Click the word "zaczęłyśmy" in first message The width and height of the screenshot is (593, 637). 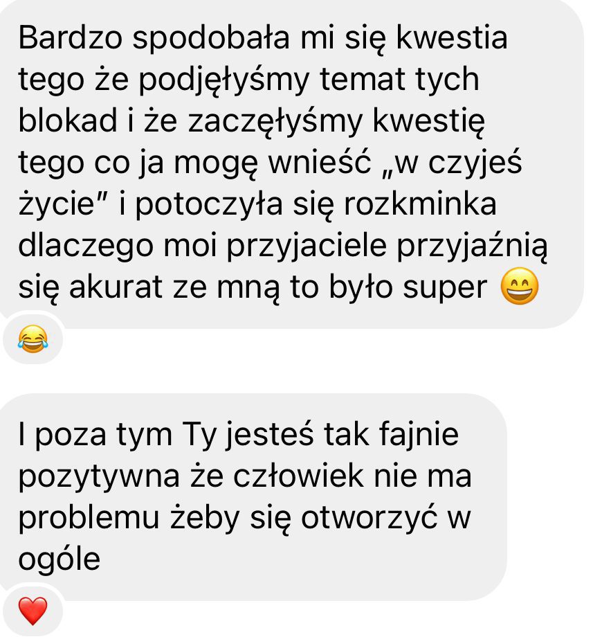pyautogui.click(x=275, y=122)
